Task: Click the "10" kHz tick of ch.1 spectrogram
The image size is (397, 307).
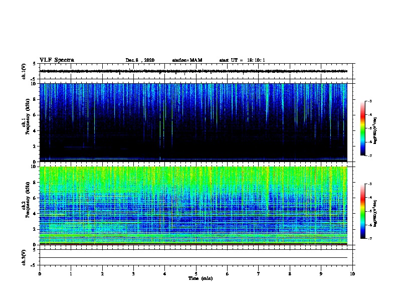Action: pos(34,84)
